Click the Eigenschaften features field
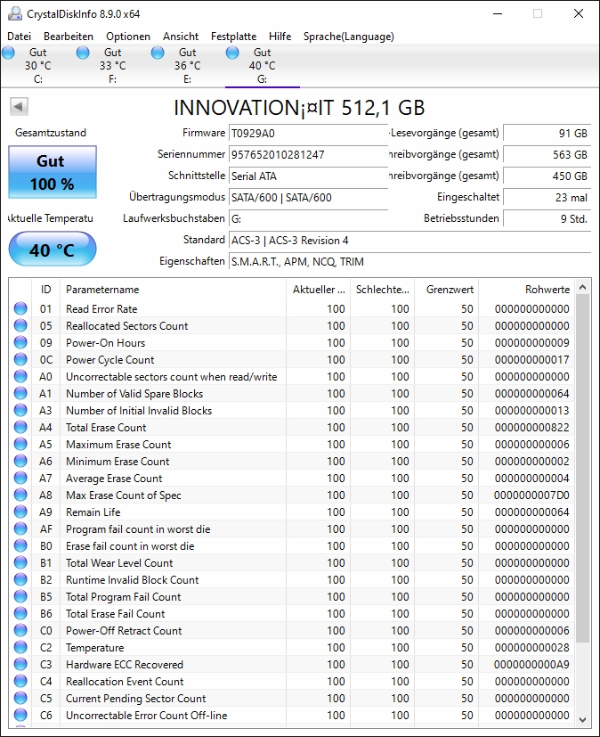 click(409, 261)
